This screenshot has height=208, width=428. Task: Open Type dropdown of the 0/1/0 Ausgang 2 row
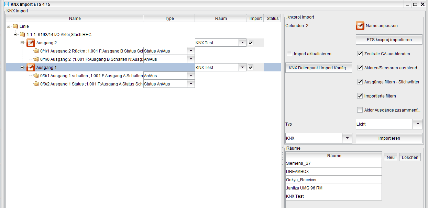[x=191, y=59]
